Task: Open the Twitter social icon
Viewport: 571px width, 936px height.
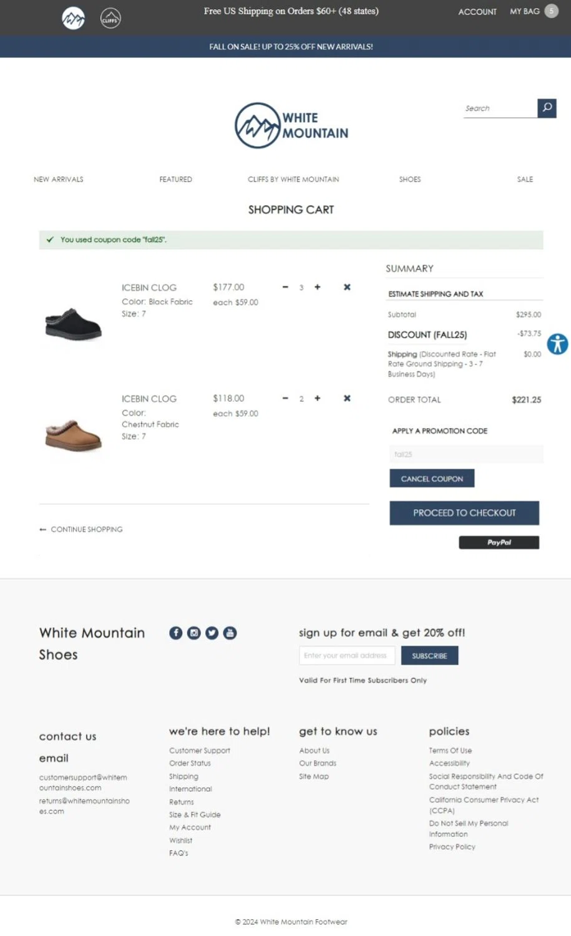Action: (212, 633)
